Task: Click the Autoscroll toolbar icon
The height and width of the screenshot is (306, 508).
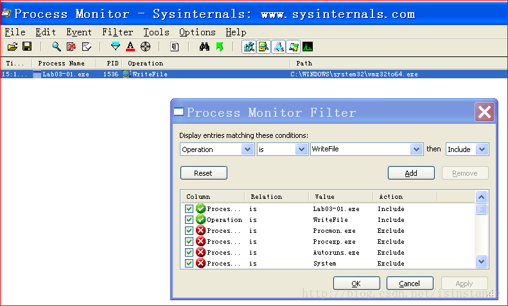Action: [x=71, y=47]
